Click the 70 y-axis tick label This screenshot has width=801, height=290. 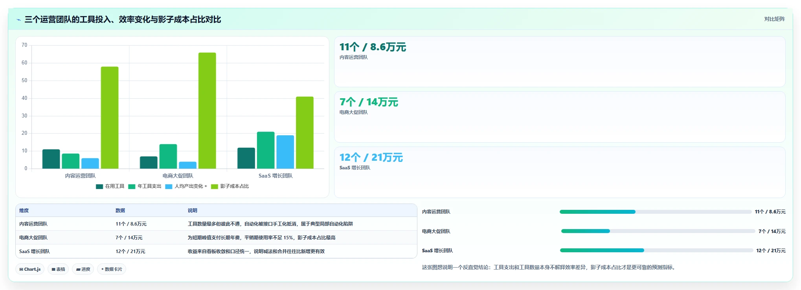pyautogui.click(x=24, y=45)
